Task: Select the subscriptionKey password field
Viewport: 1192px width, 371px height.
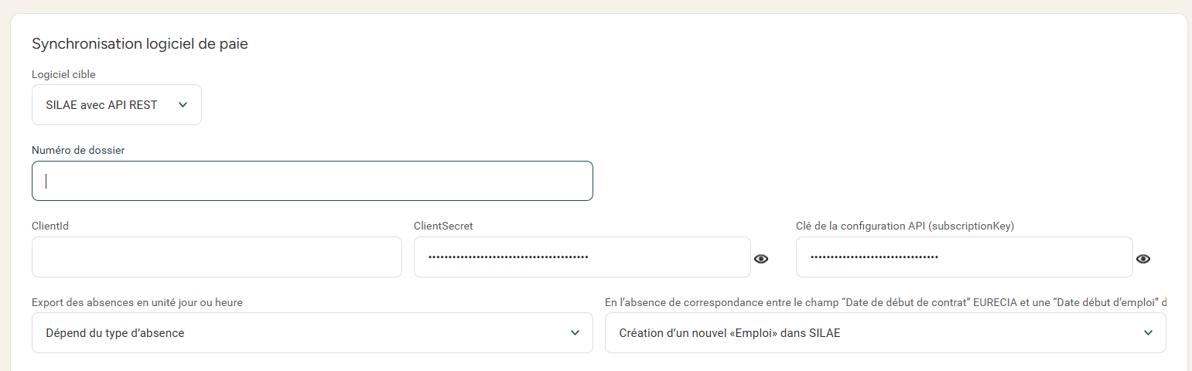Action: click(x=965, y=257)
